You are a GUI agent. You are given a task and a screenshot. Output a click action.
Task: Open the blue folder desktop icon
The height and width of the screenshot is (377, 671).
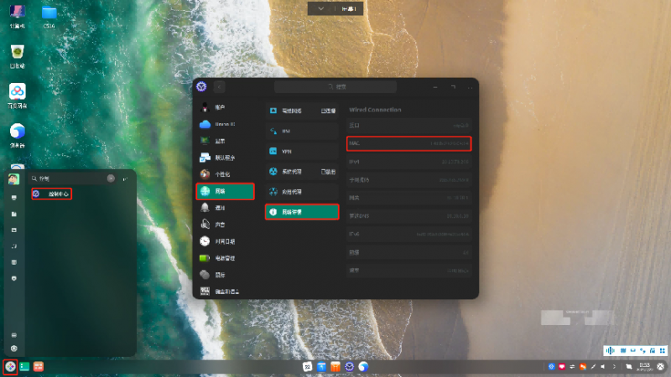[x=49, y=17]
